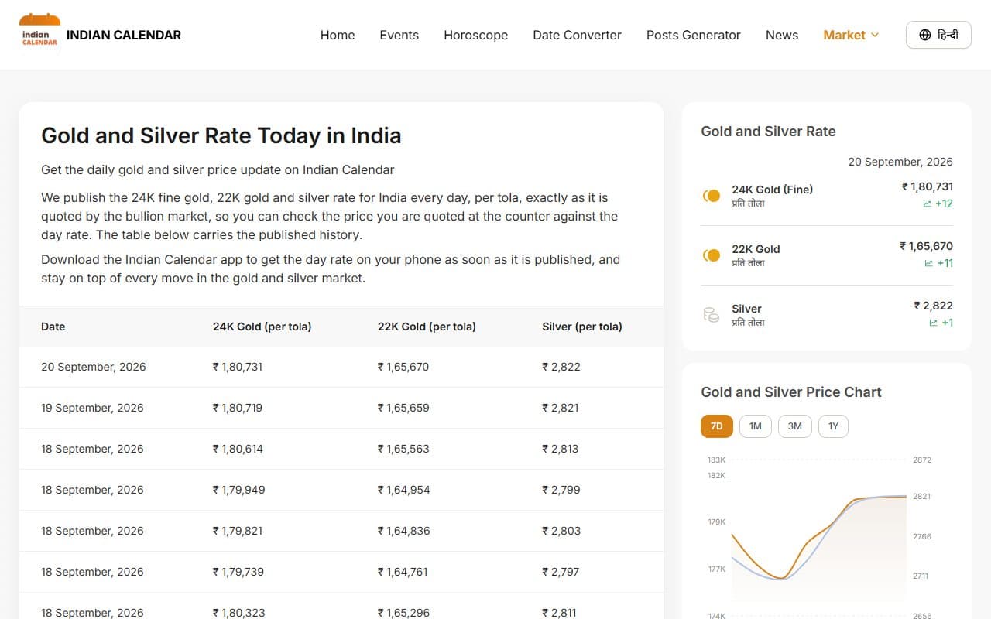
Task: Click the ₹ 1,79,739 price cell
Action: (x=238, y=572)
